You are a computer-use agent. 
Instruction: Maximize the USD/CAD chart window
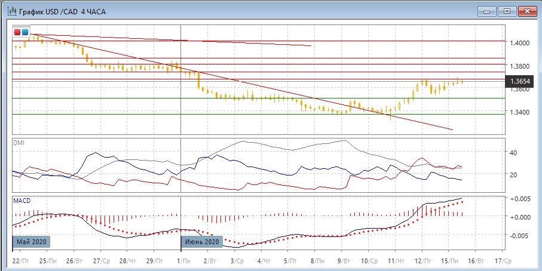coord(507,11)
